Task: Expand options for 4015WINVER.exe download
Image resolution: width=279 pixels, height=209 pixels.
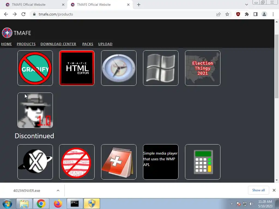Action: point(58,190)
